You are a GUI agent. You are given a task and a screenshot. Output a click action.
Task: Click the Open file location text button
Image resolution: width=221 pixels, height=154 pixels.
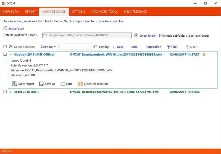[x=96, y=84]
